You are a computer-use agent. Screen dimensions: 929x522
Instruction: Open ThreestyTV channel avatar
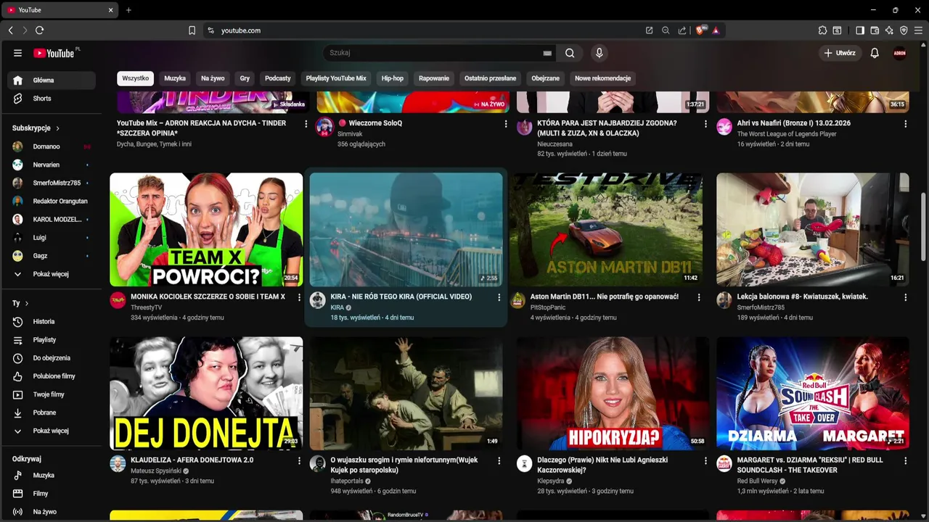click(118, 300)
